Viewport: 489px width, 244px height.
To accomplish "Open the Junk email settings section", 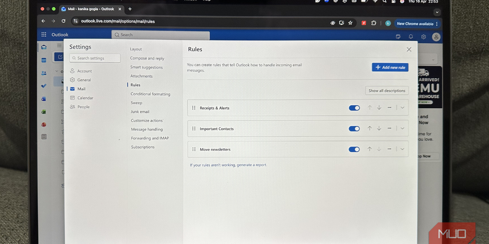I will pyautogui.click(x=140, y=112).
